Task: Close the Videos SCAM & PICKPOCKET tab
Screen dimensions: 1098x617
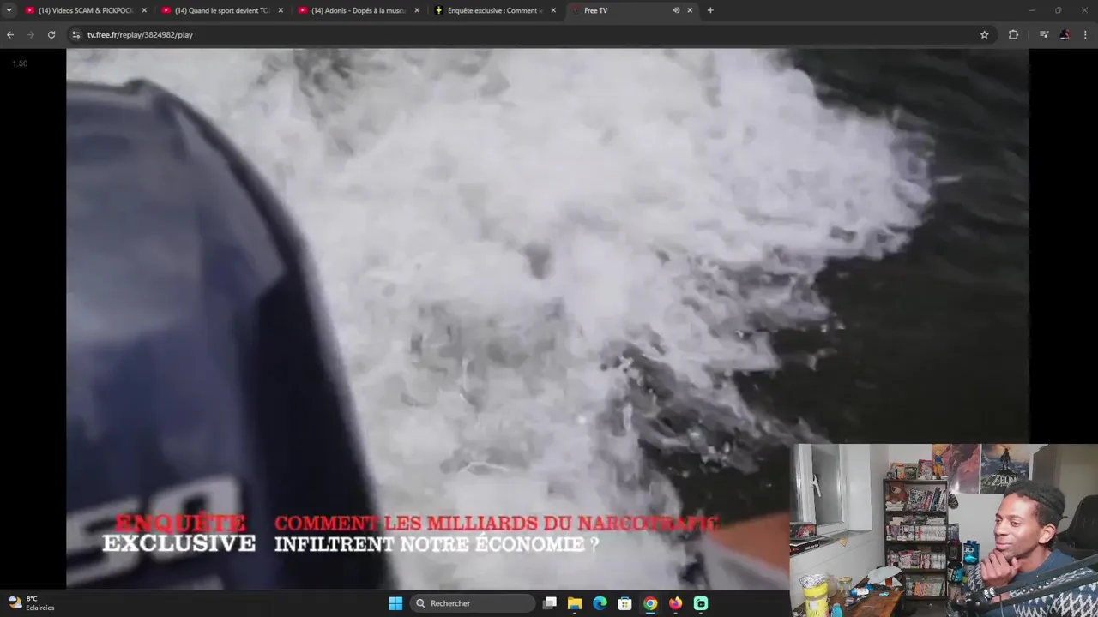Action: (144, 10)
